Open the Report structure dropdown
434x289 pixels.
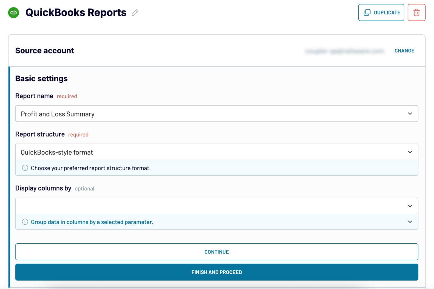click(x=216, y=152)
